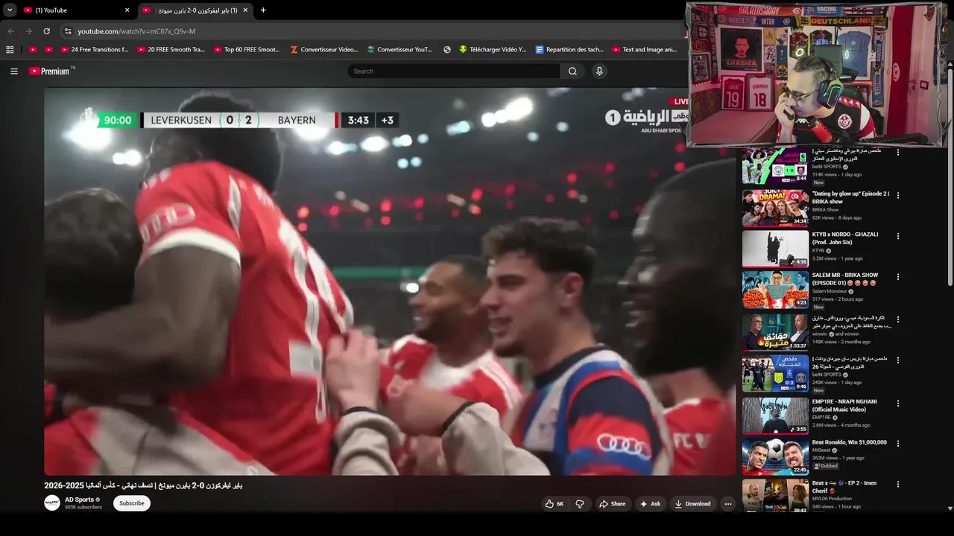Open AD Sports channel avatar
Viewport: 954px width, 536px height.
click(x=52, y=503)
